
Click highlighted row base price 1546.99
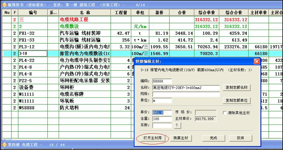159,54
